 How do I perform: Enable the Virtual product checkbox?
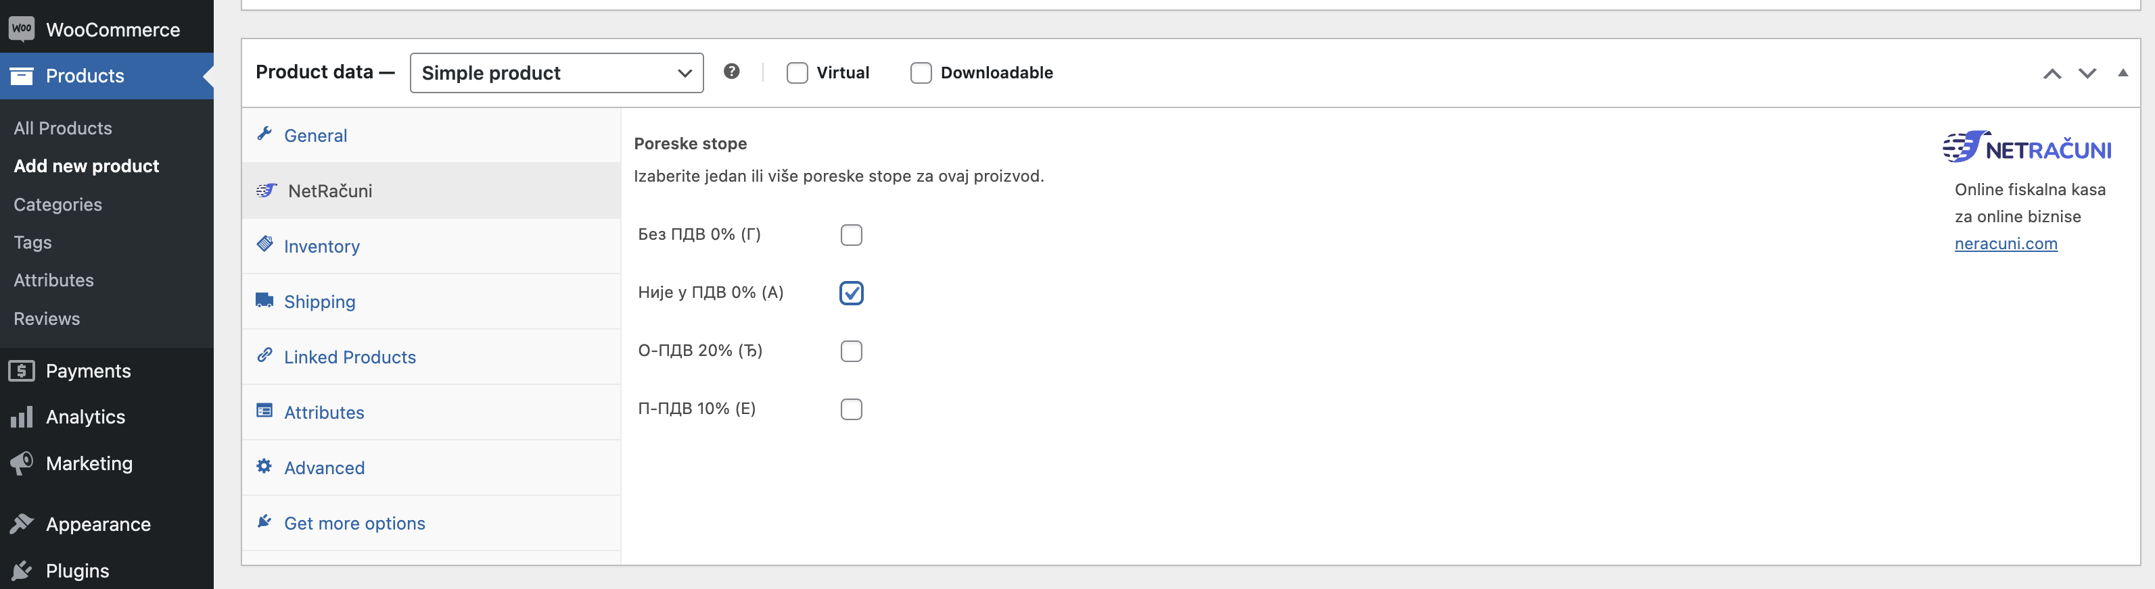(797, 73)
